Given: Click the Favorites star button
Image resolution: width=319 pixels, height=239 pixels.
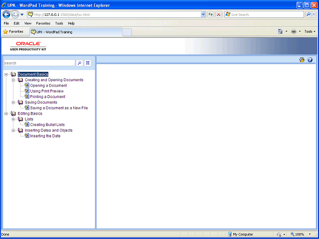Looking at the screenshot, I should pos(13,32).
